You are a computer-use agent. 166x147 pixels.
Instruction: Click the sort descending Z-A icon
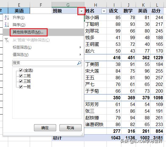click(7, 25)
